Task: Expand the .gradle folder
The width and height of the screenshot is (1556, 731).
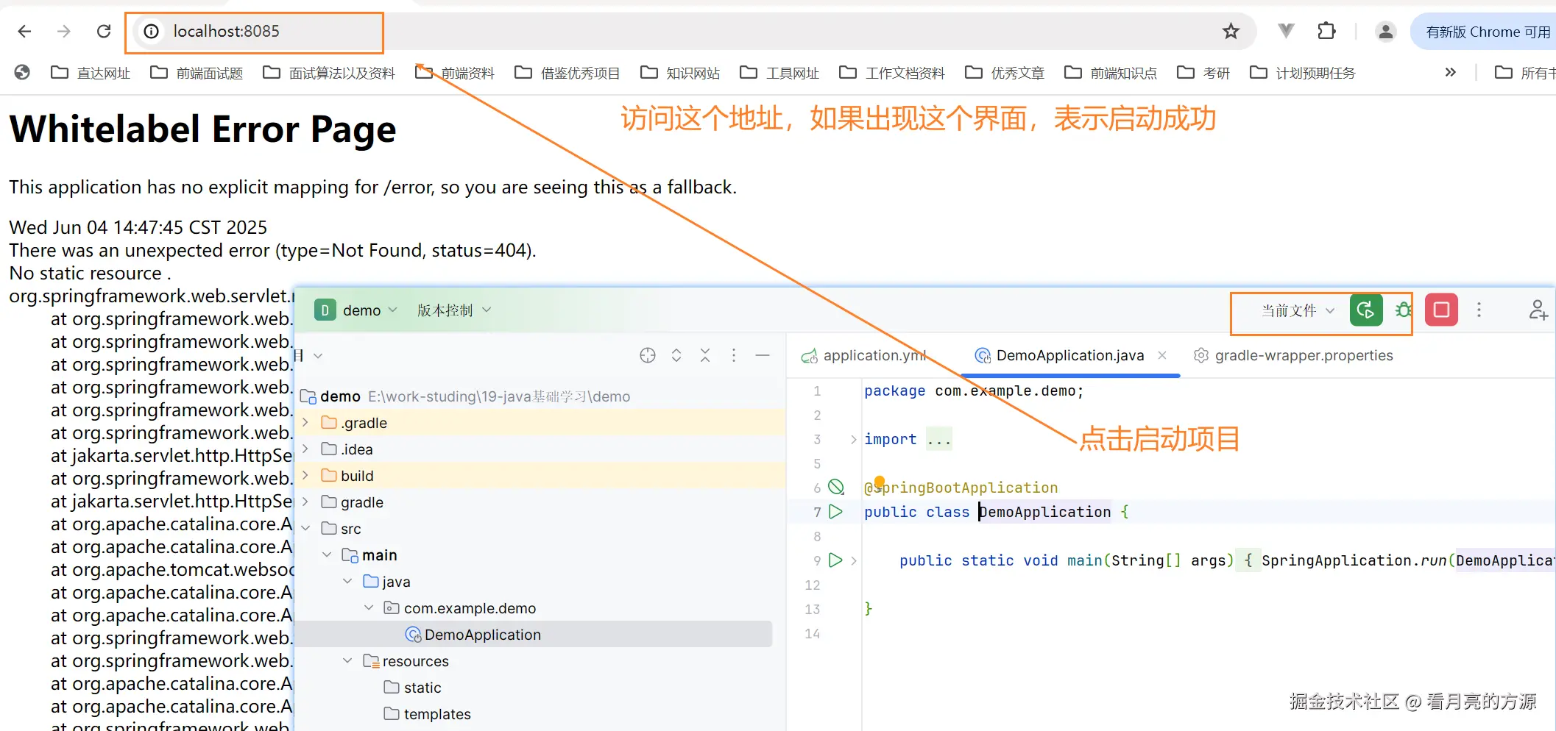Action: point(305,423)
